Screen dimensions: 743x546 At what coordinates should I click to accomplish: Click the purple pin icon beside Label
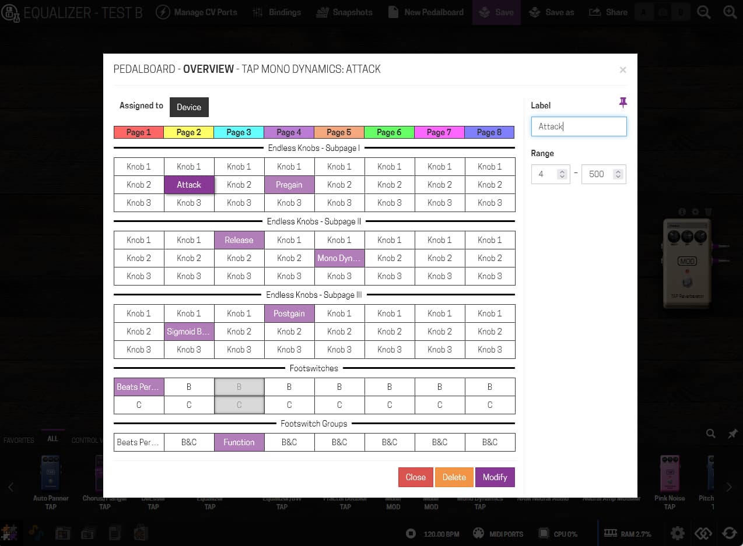(x=623, y=103)
